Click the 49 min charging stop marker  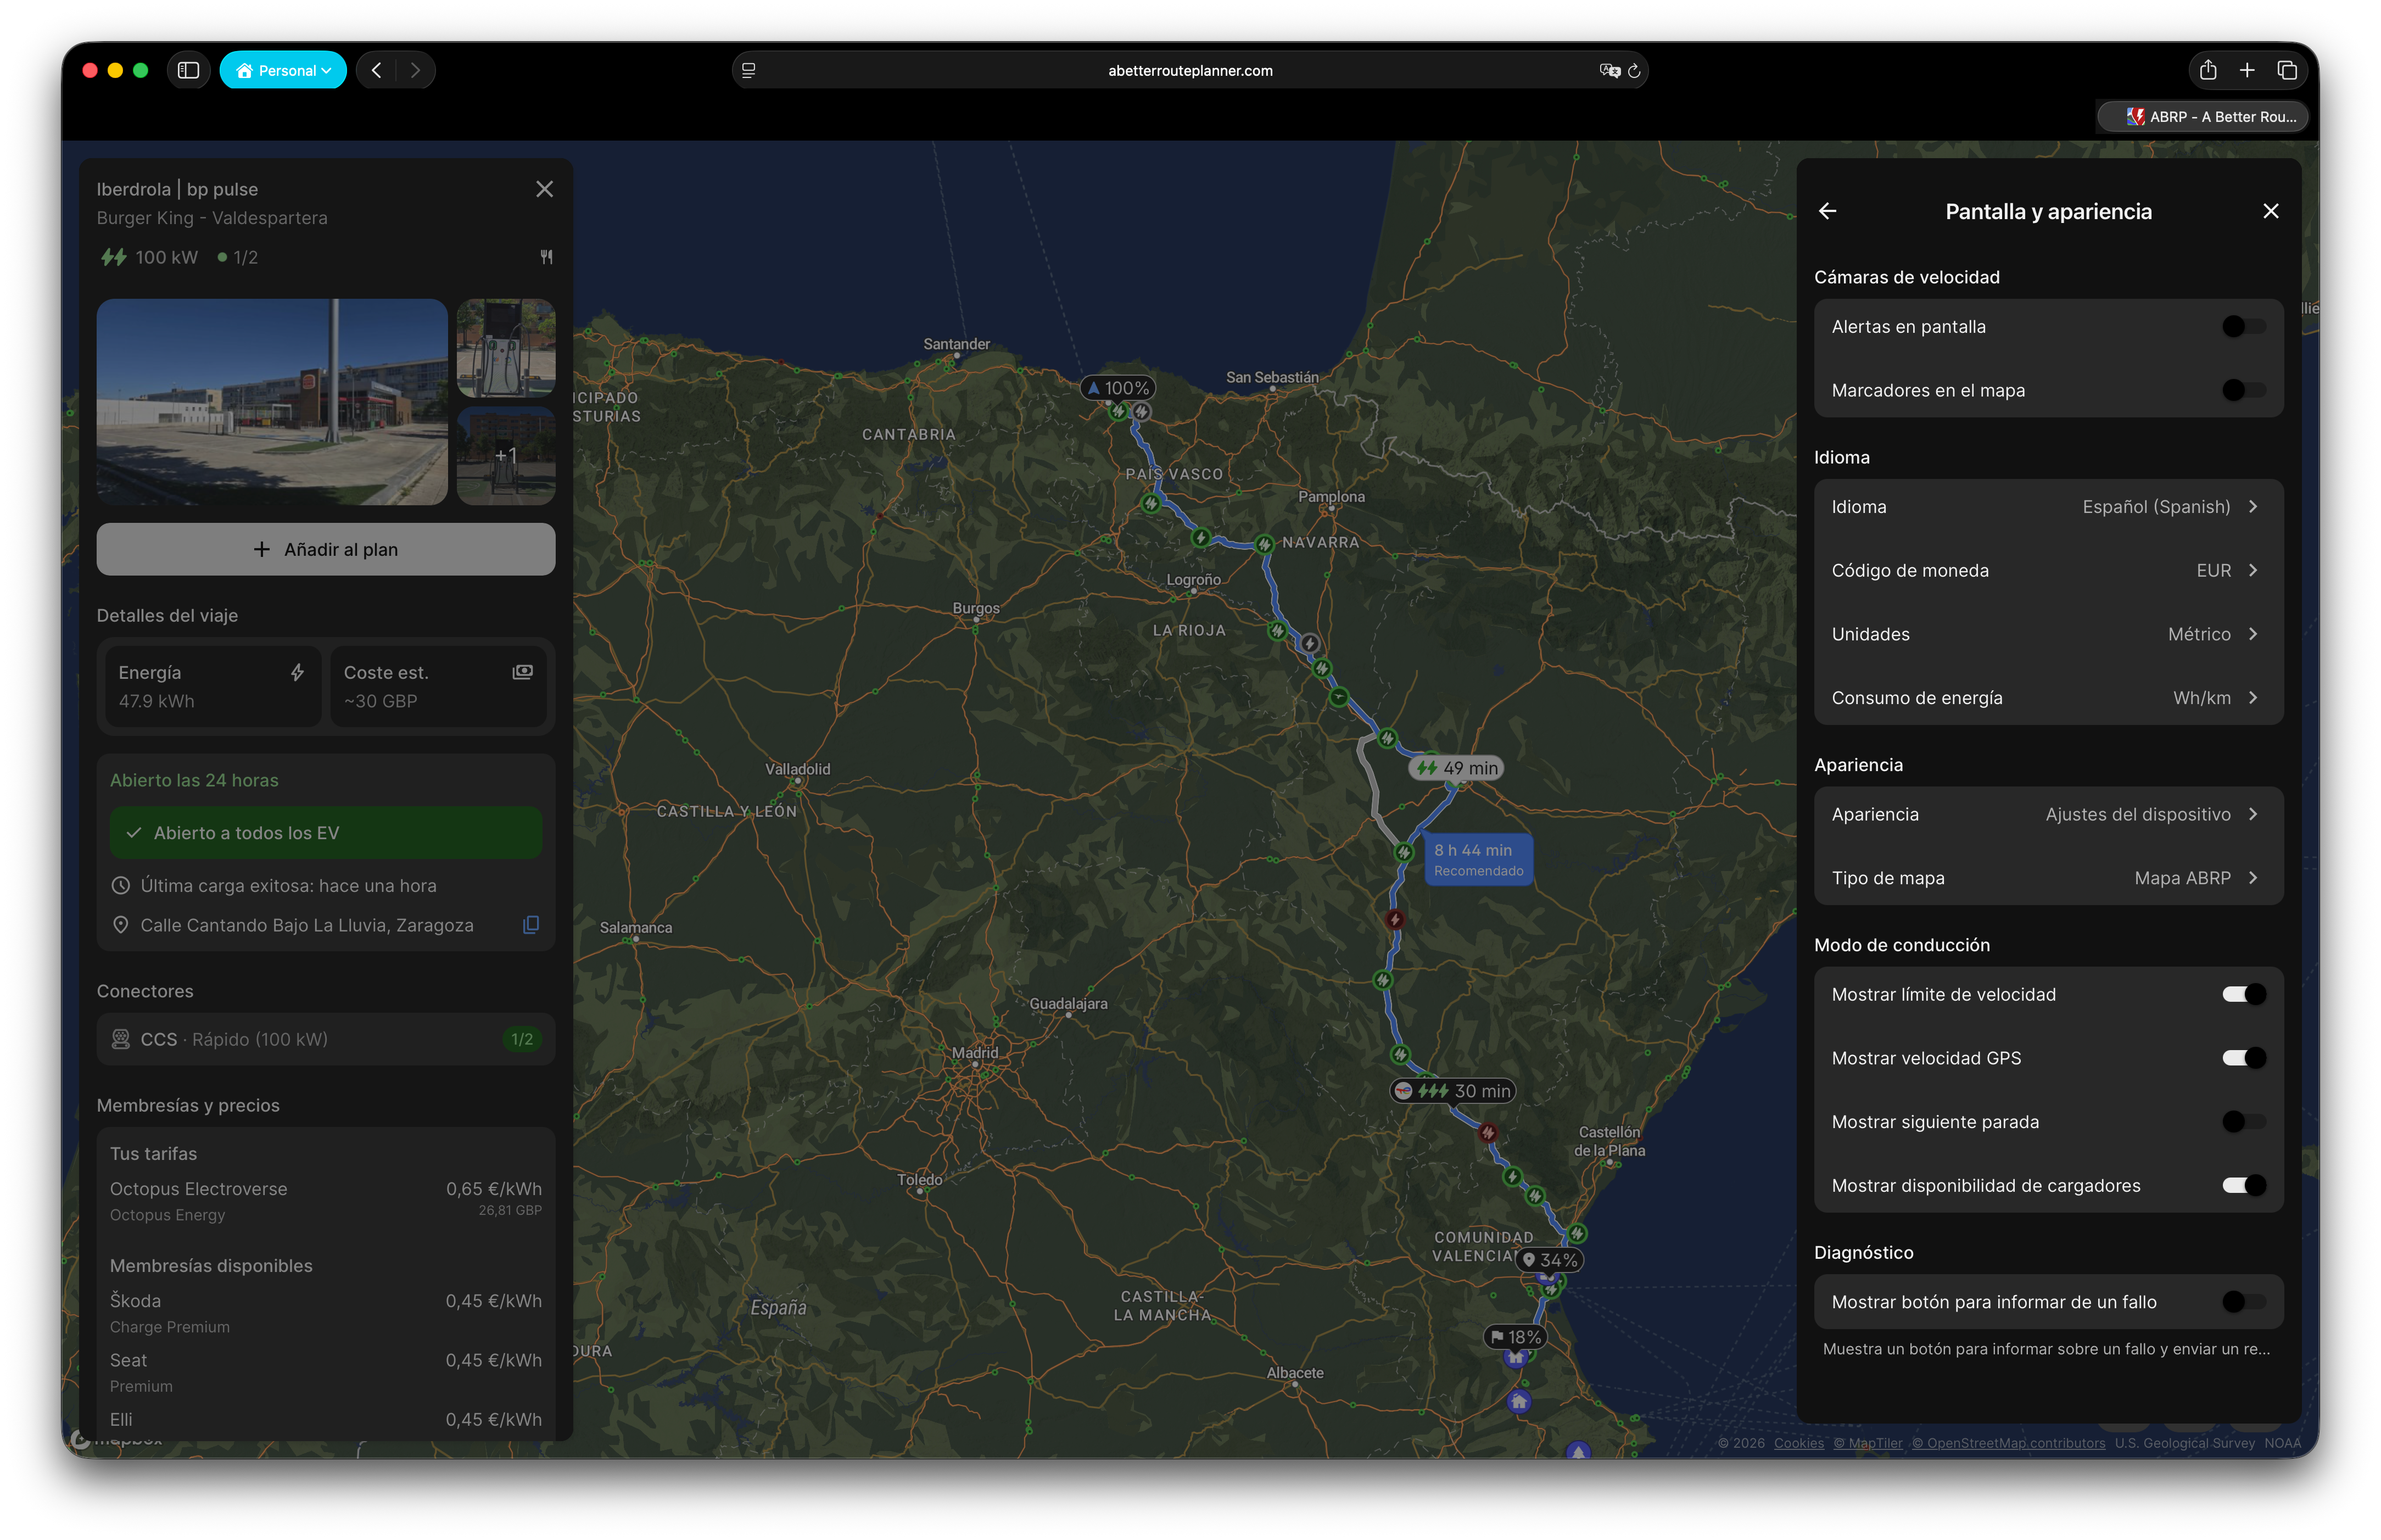[1455, 768]
